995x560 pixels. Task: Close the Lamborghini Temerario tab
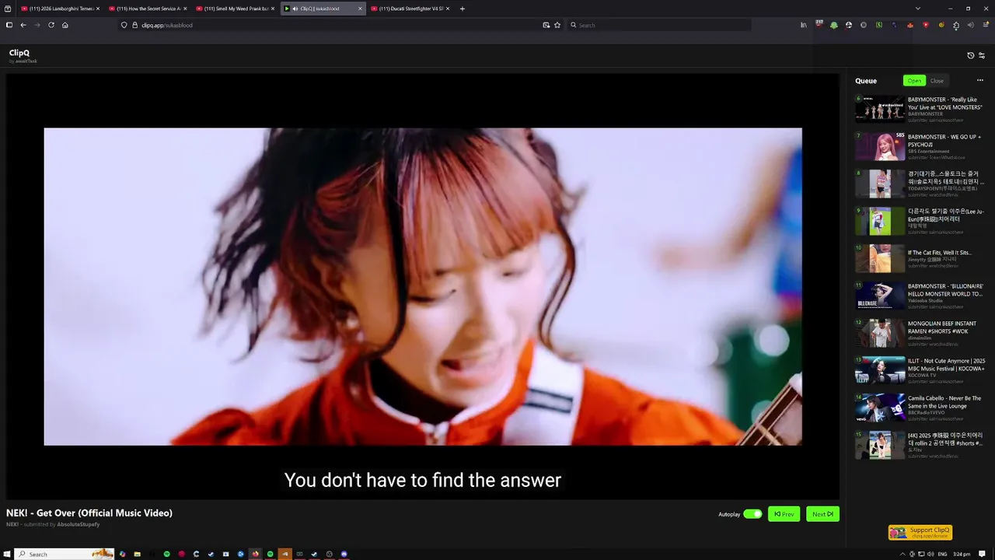click(98, 9)
